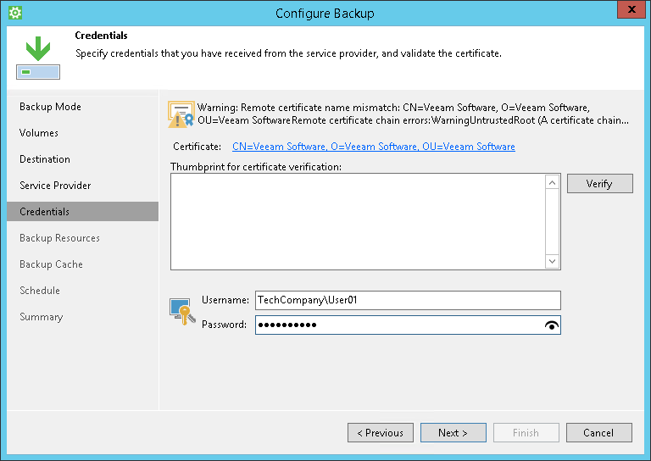This screenshot has height=461, width=651.
Task: Switch to the Service Provider step
Action: point(55,186)
